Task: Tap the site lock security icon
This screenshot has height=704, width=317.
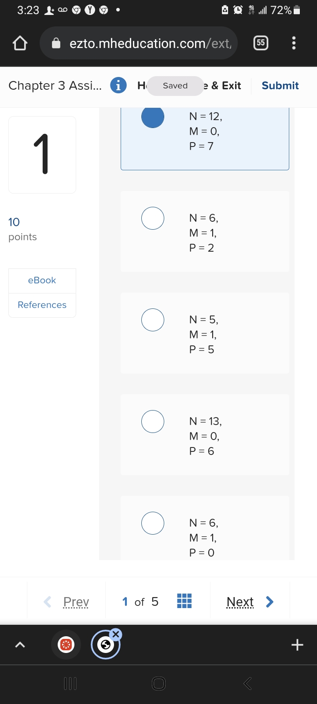Action: [56, 43]
